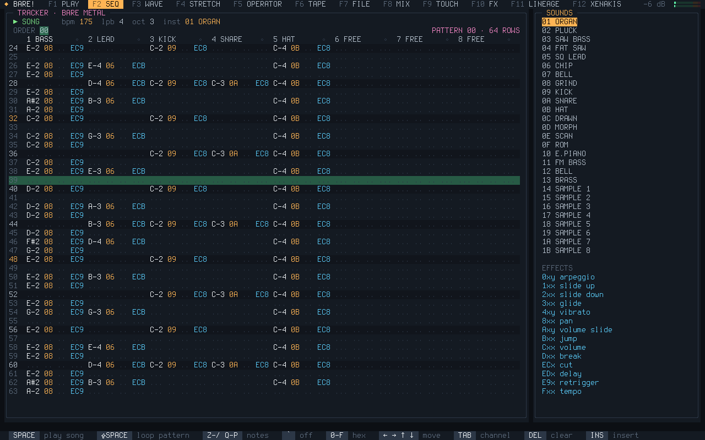Select the 3 KICK channel header

pyautogui.click(x=163, y=39)
